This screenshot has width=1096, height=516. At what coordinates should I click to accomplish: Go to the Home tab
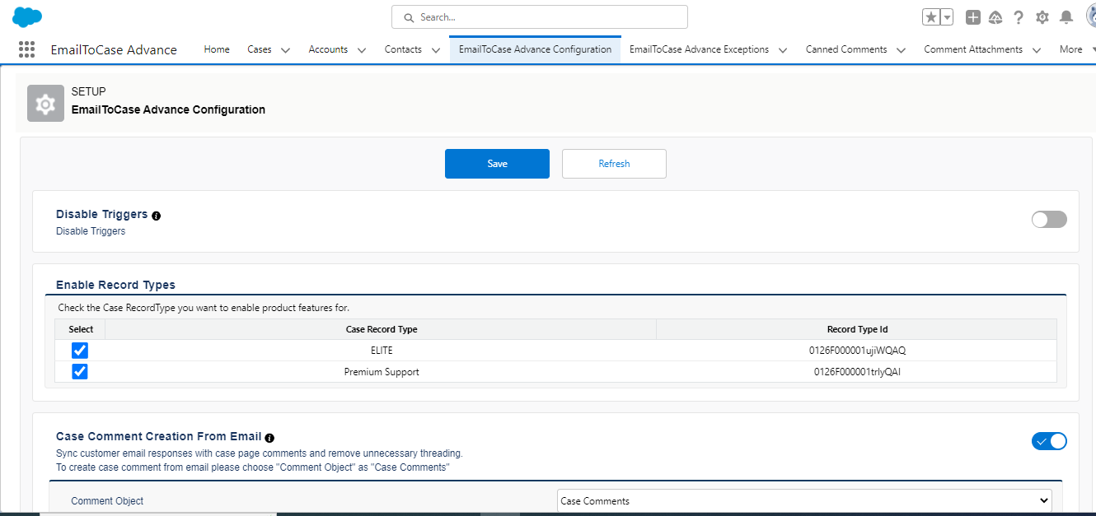tap(217, 49)
